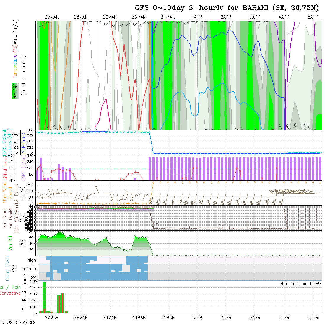
Task: Click the 5APR label on the bottom axis
Action: coord(313,318)
